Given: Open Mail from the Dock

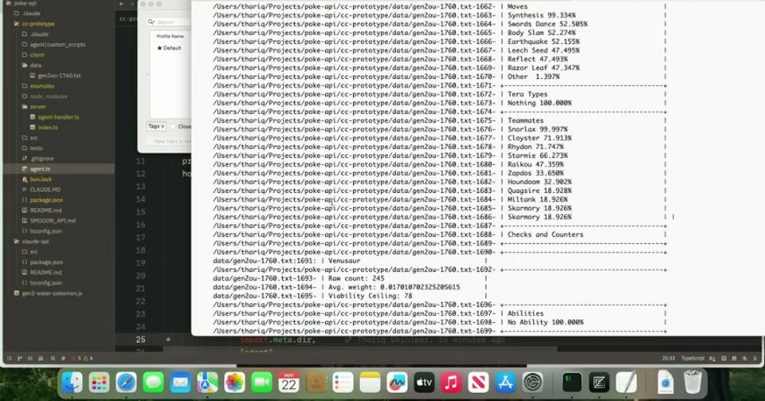Looking at the screenshot, I should point(181,383).
